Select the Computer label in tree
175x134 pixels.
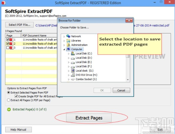click(77, 49)
